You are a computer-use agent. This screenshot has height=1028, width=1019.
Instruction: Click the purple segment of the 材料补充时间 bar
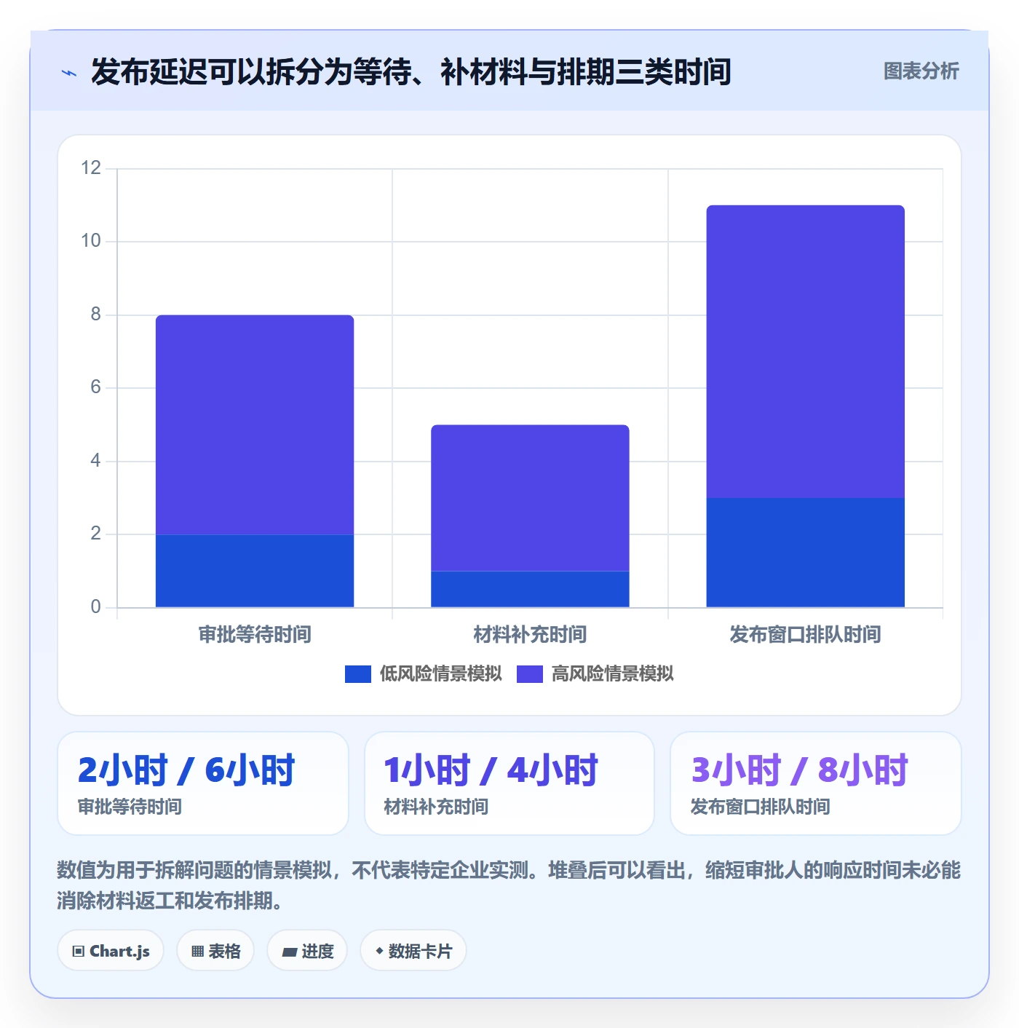point(530,498)
